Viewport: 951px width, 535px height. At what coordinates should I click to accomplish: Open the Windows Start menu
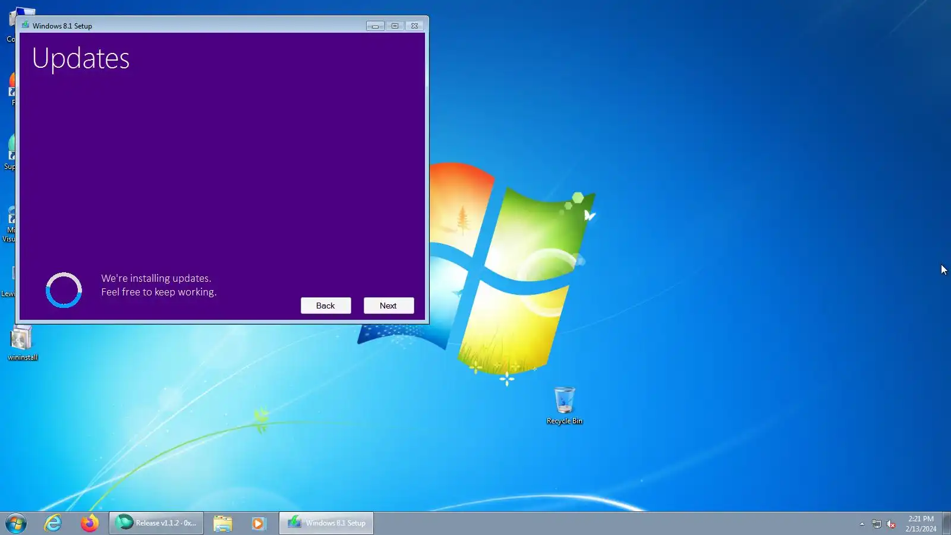(x=16, y=523)
